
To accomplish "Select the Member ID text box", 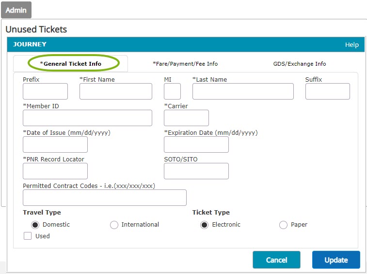I will (88, 118).
